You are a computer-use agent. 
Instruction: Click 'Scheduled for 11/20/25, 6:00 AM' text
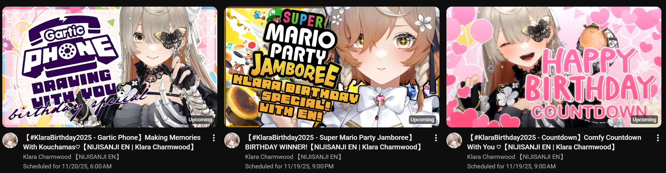[x=67, y=166]
